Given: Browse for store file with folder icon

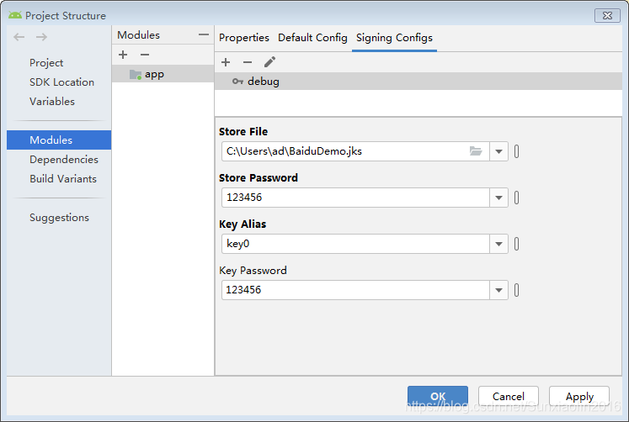Looking at the screenshot, I should 476,151.
